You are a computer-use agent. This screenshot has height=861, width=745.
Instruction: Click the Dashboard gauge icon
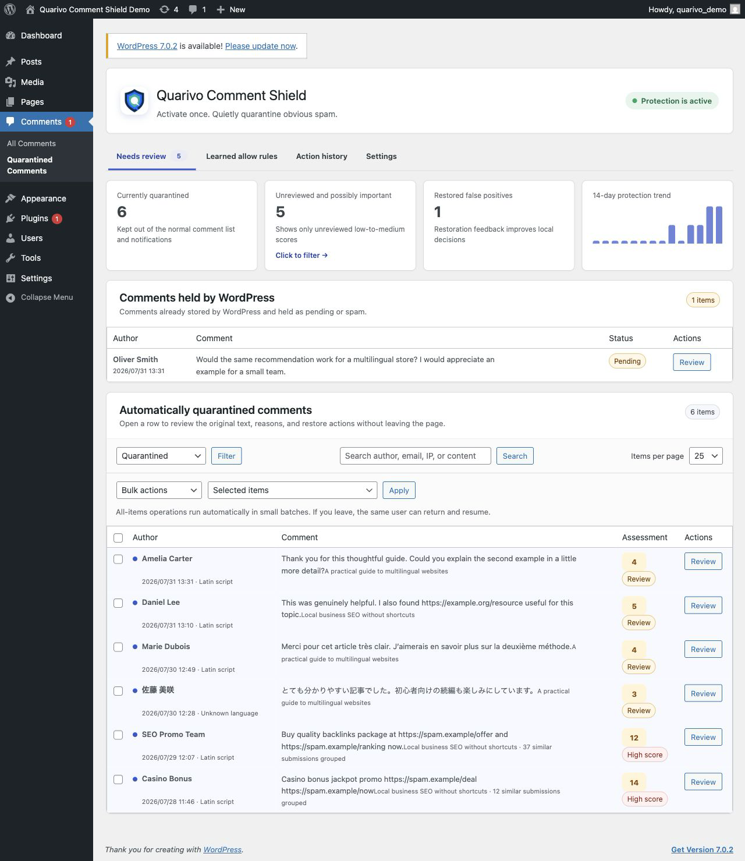(10, 36)
